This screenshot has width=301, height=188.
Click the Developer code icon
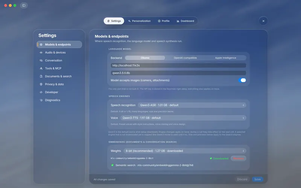41,92
